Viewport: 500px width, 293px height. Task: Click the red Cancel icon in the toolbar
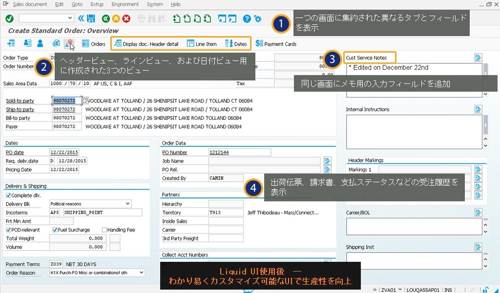coord(126,19)
